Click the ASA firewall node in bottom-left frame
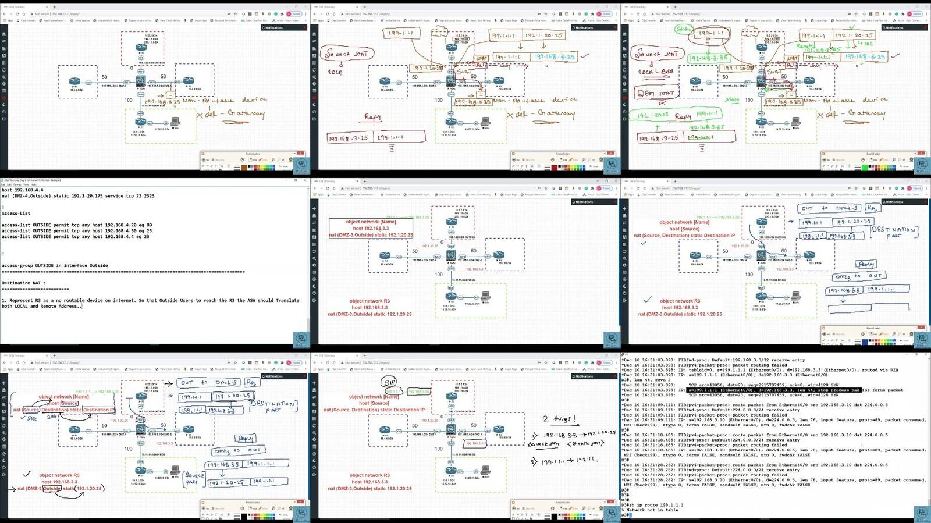 (140, 430)
